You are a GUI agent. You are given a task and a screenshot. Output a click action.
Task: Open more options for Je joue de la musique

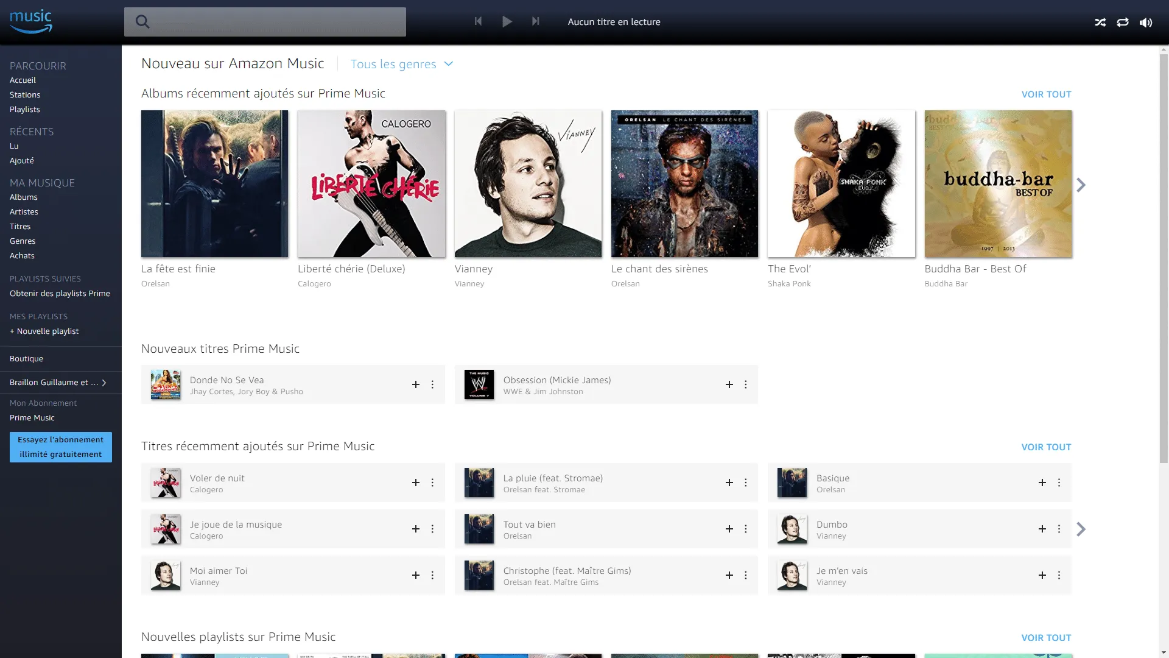[432, 529]
